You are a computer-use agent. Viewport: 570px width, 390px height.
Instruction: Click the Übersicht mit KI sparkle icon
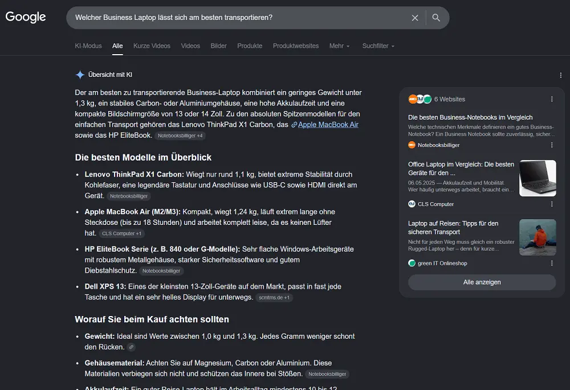coord(80,75)
